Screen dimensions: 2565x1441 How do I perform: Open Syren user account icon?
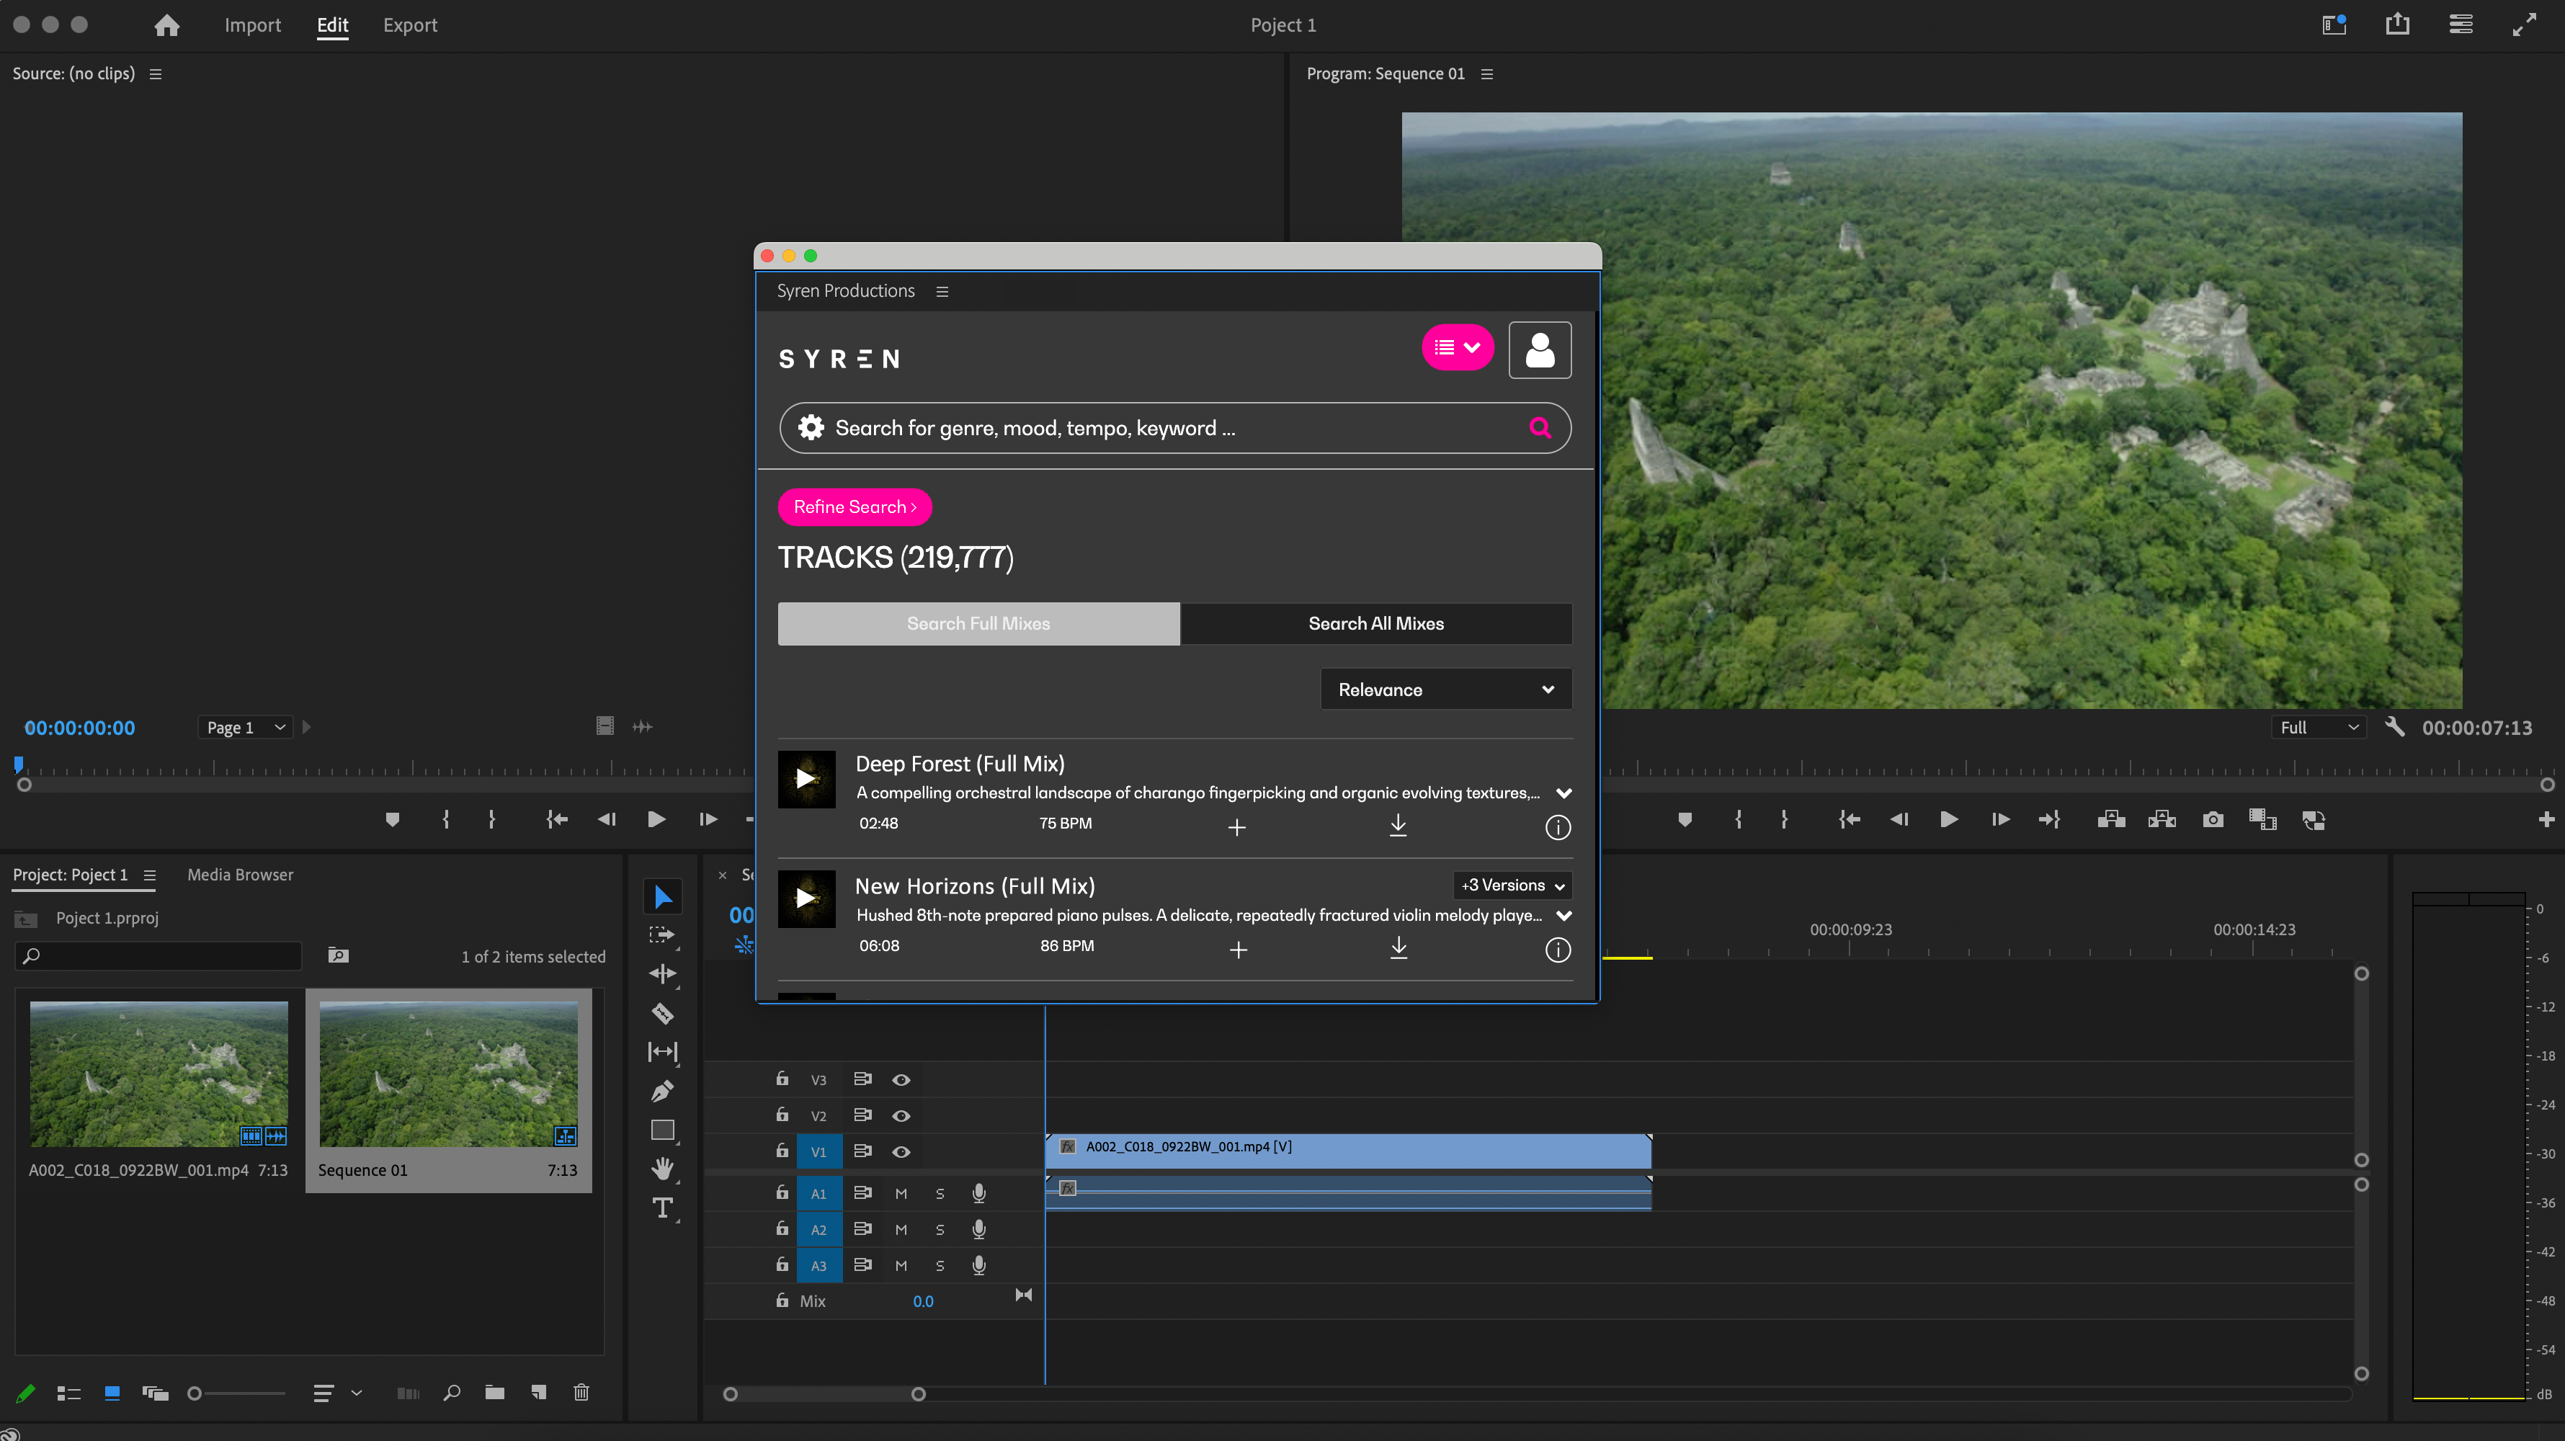(1540, 349)
